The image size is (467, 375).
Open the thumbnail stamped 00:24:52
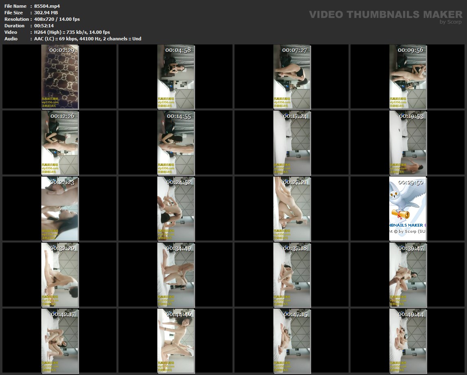click(176, 208)
